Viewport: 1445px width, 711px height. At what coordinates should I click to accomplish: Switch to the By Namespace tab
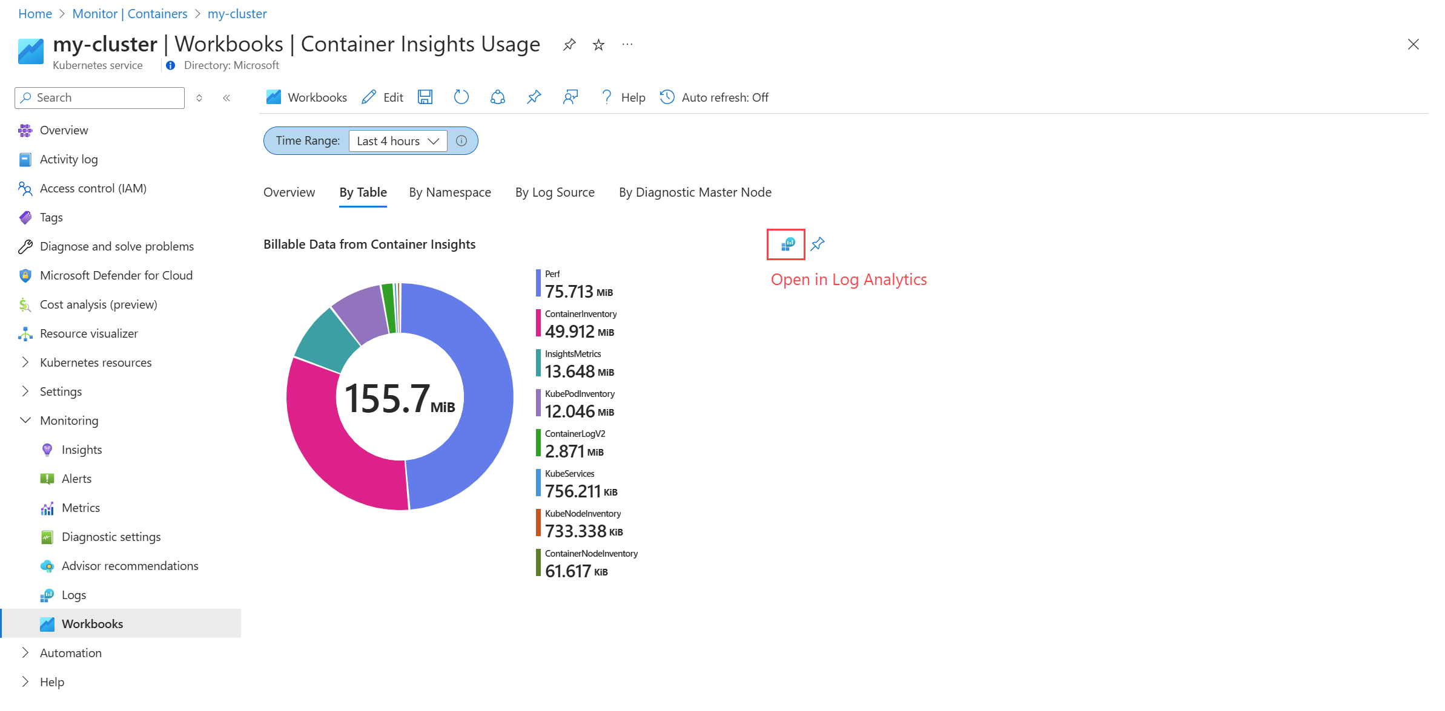[x=450, y=192]
